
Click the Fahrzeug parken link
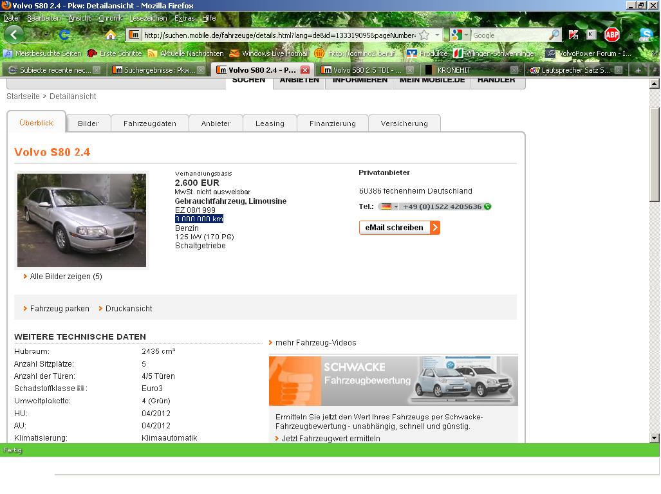(59, 309)
